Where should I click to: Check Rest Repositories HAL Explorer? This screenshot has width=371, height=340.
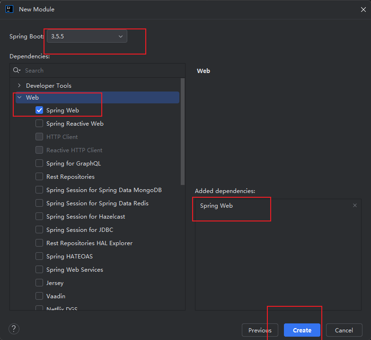click(x=39, y=243)
